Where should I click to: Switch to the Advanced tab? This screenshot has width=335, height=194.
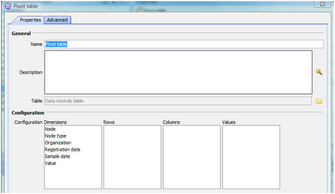(57, 20)
